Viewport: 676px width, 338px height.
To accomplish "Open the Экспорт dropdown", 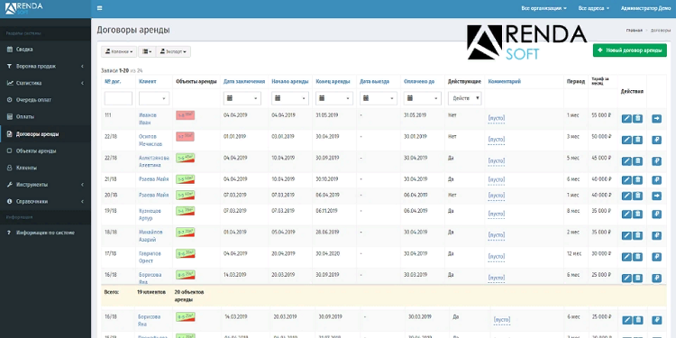I will (x=173, y=51).
